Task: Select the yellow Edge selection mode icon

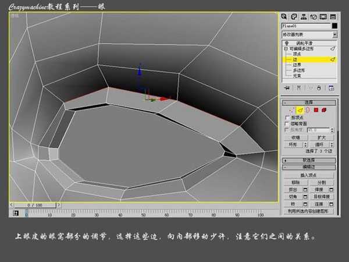Action: (x=300, y=110)
